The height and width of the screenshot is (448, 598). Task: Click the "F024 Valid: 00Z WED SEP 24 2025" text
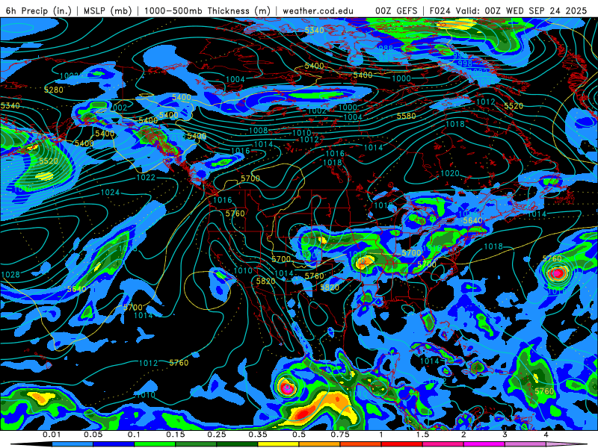coord(508,10)
